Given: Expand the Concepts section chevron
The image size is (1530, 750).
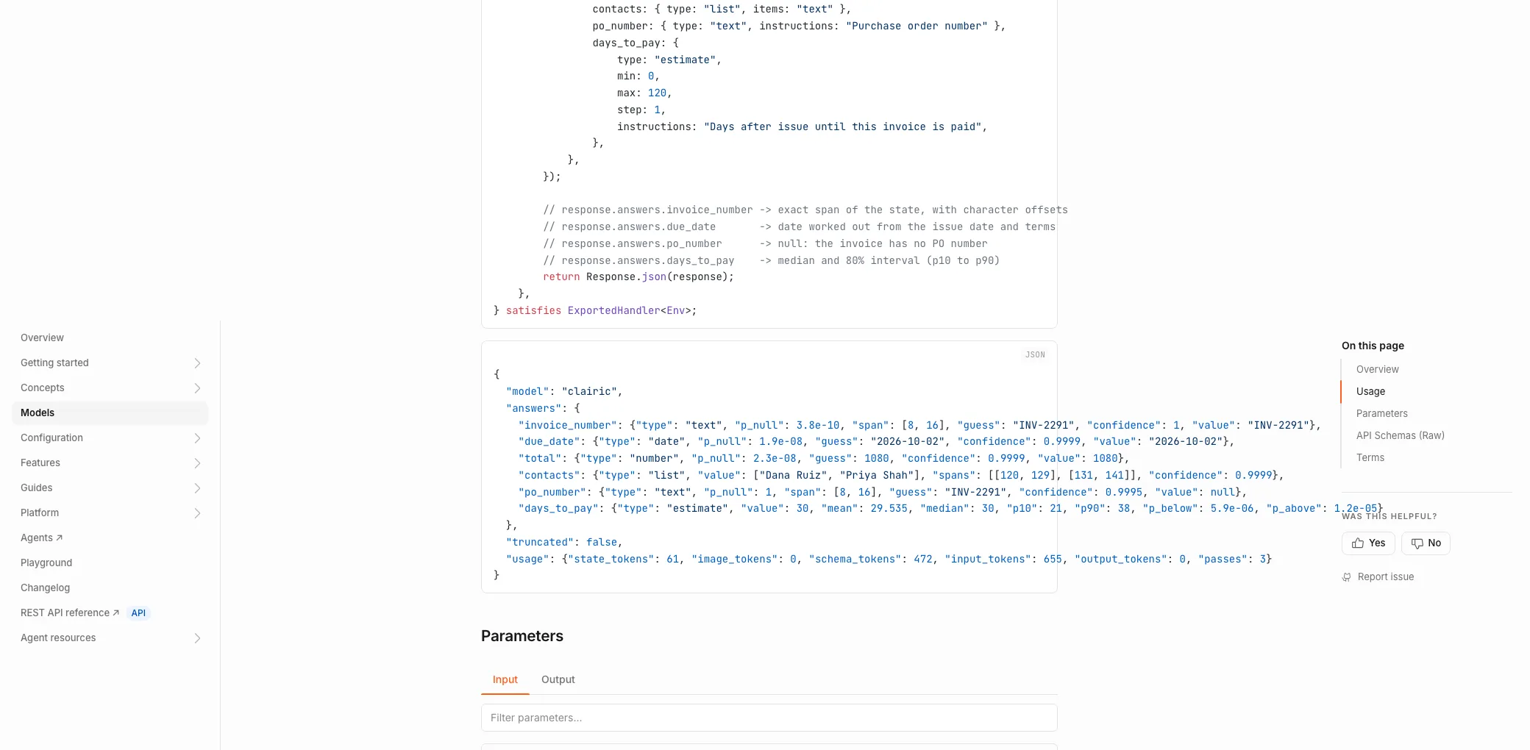Looking at the screenshot, I should point(197,388).
